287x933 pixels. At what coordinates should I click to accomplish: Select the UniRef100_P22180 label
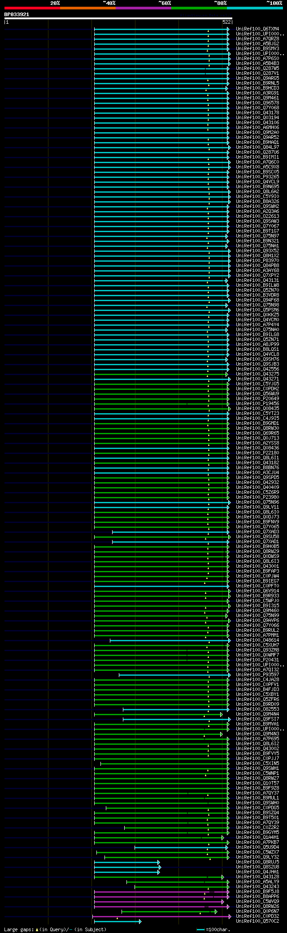pyautogui.click(x=257, y=453)
